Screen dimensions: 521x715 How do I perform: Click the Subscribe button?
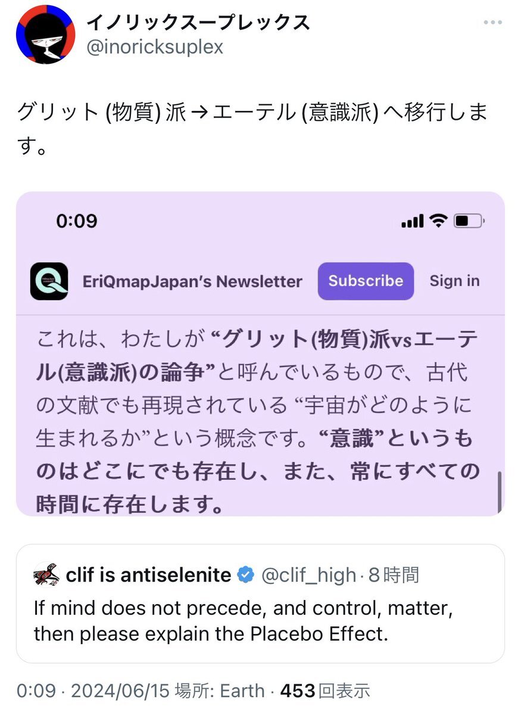click(366, 281)
